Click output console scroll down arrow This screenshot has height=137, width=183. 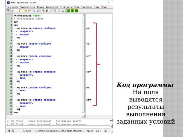click(x=111, y=126)
